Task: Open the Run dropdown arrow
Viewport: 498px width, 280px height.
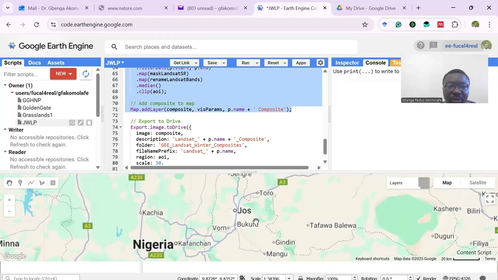Action: click(x=256, y=63)
